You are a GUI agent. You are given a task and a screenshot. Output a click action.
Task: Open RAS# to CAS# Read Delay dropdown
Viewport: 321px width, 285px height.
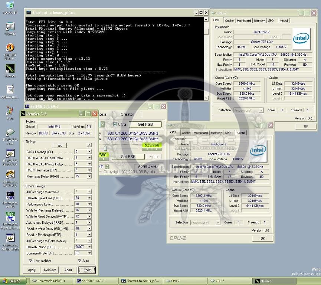coord(89,158)
